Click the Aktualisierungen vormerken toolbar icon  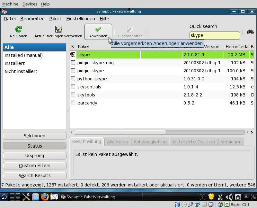tap(58, 29)
